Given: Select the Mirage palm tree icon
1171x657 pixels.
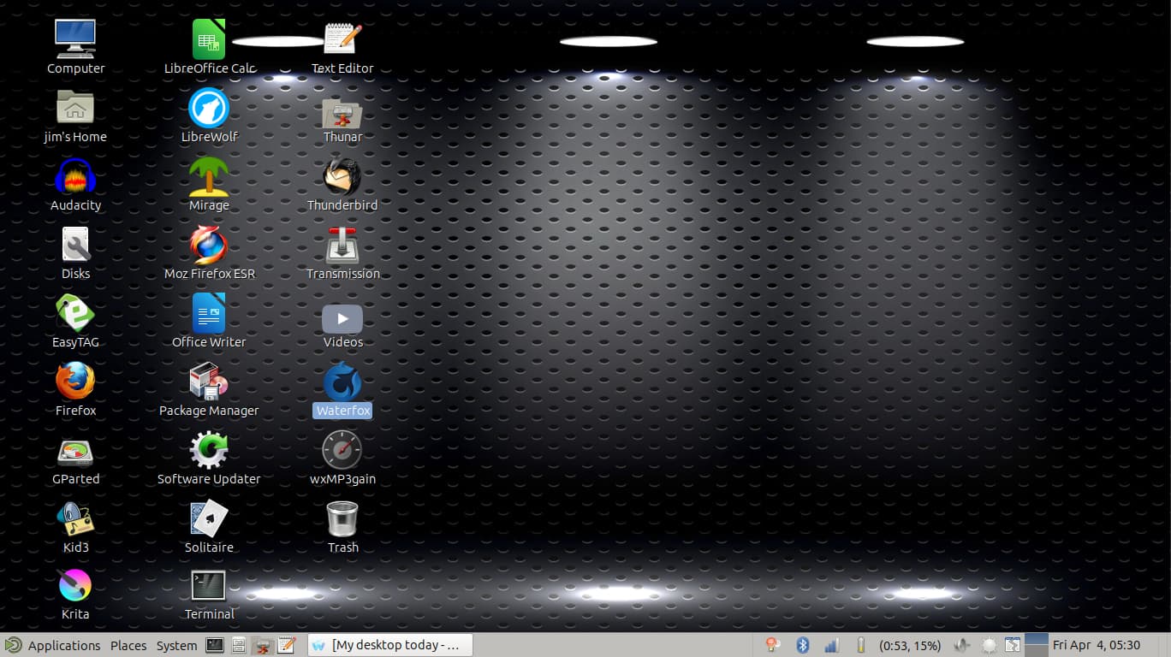Looking at the screenshot, I should click(x=209, y=176).
